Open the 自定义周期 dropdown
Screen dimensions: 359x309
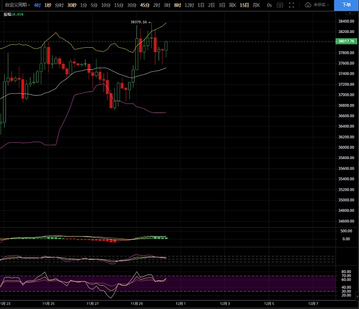pyautogui.click(x=16, y=5)
